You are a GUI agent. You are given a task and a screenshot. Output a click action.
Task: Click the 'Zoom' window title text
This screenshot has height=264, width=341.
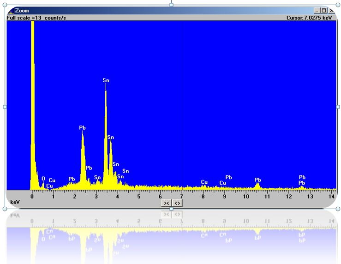pos(22,11)
